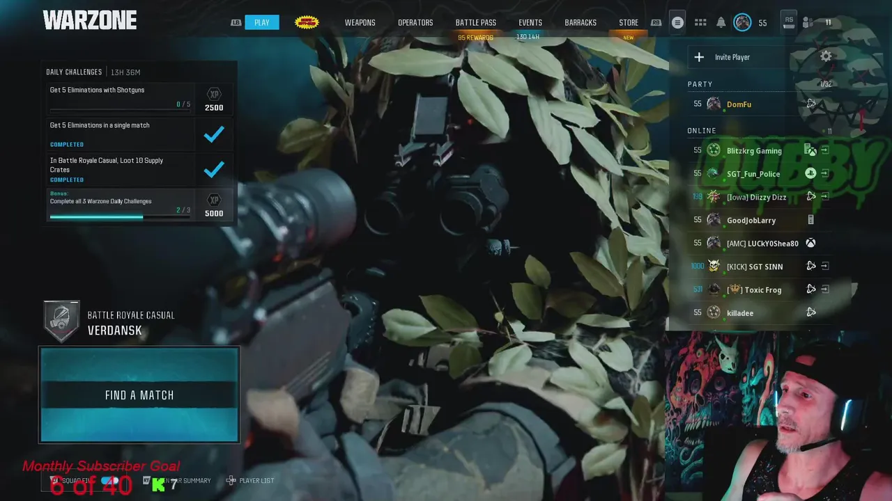The width and height of the screenshot is (892, 501).
Task: Open the player profile avatar in top bar
Action: coord(743,23)
